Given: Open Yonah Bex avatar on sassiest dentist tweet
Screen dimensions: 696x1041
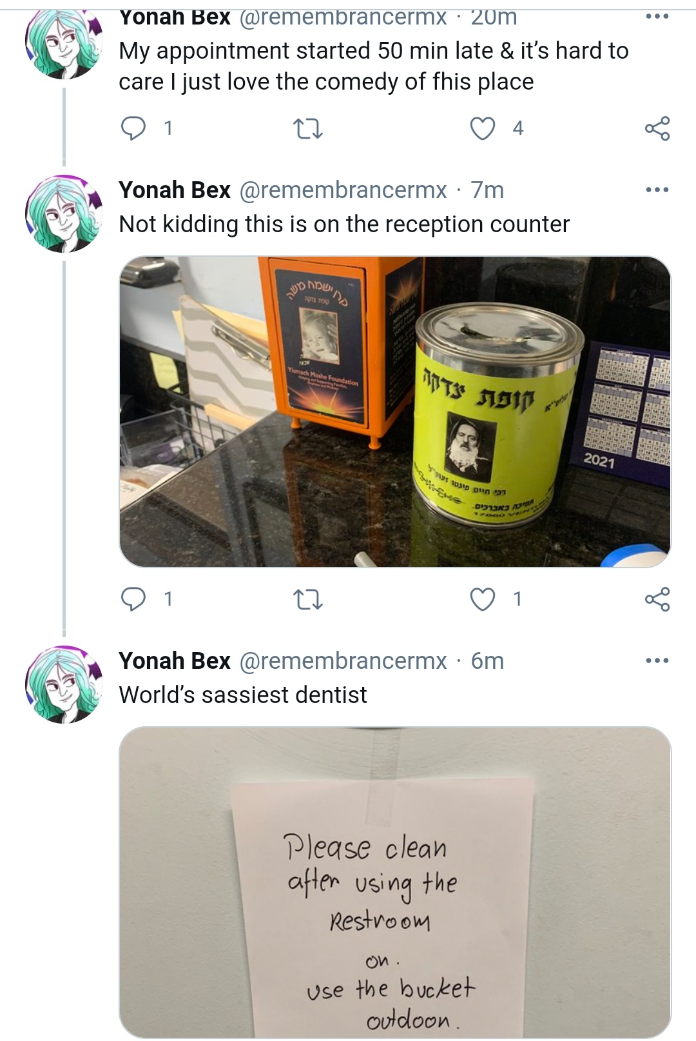Looking at the screenshot, I should 64,684.
